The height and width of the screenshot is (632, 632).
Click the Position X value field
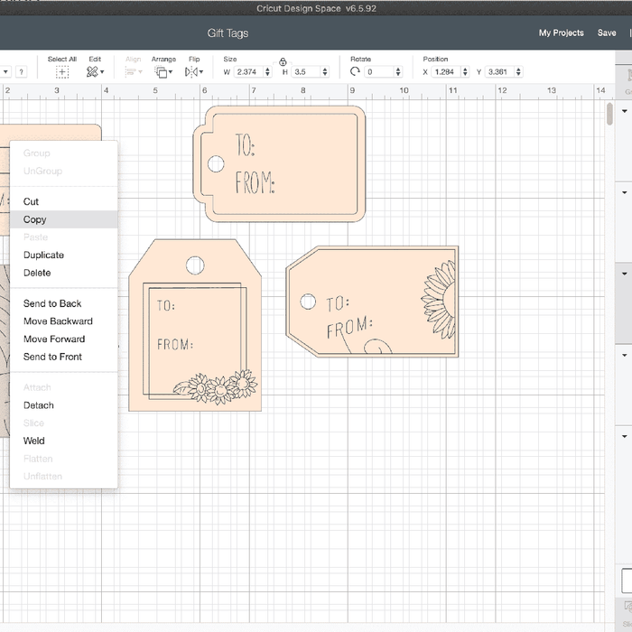(445, 72)
